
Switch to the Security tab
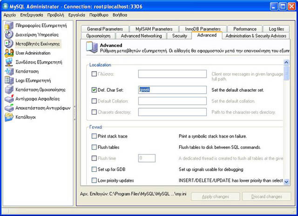[180, 36]
